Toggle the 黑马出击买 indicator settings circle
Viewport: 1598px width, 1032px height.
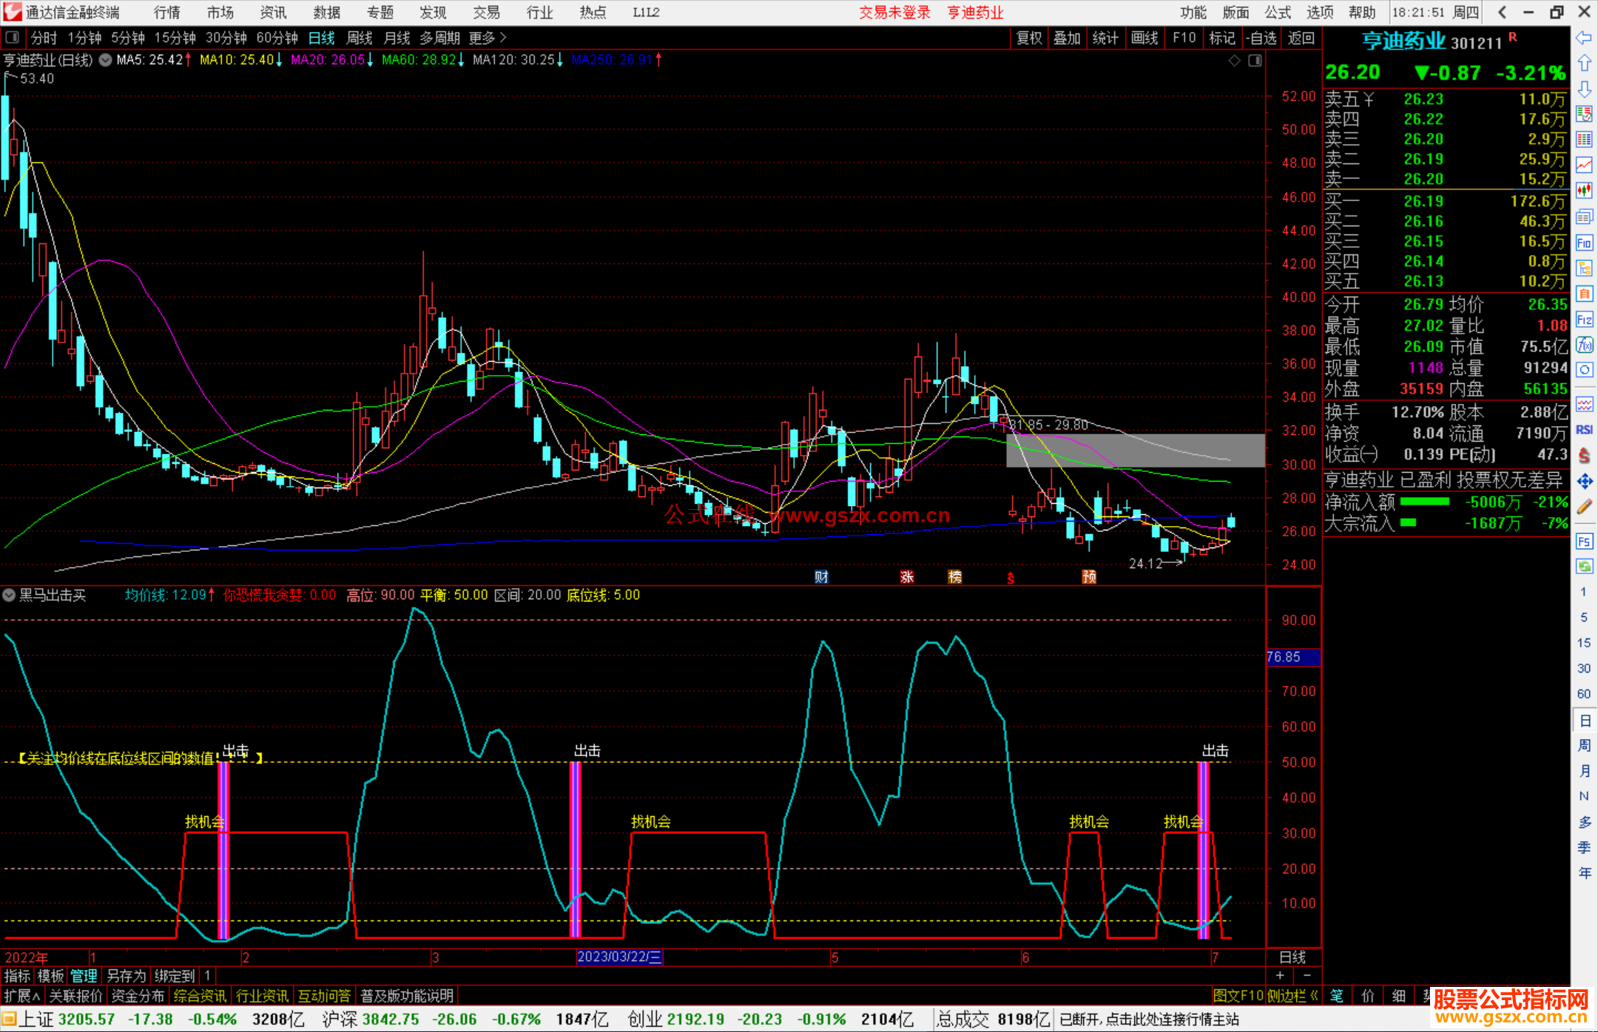pyautogui.click(x=9, y=595)
